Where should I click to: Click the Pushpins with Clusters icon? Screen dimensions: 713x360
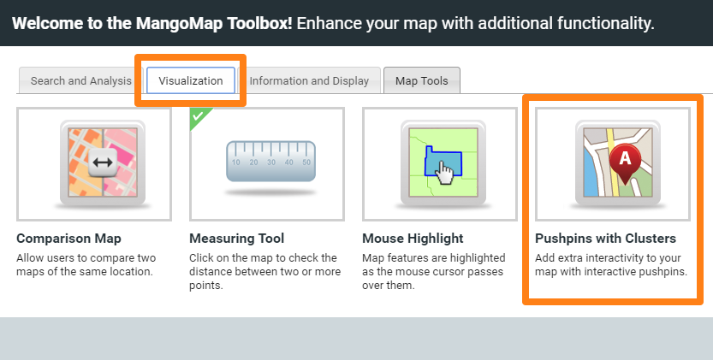click(x=618, y=162)
